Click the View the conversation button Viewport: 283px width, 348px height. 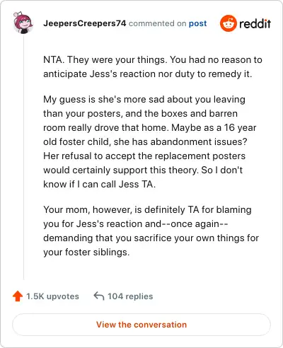(141, 325)
